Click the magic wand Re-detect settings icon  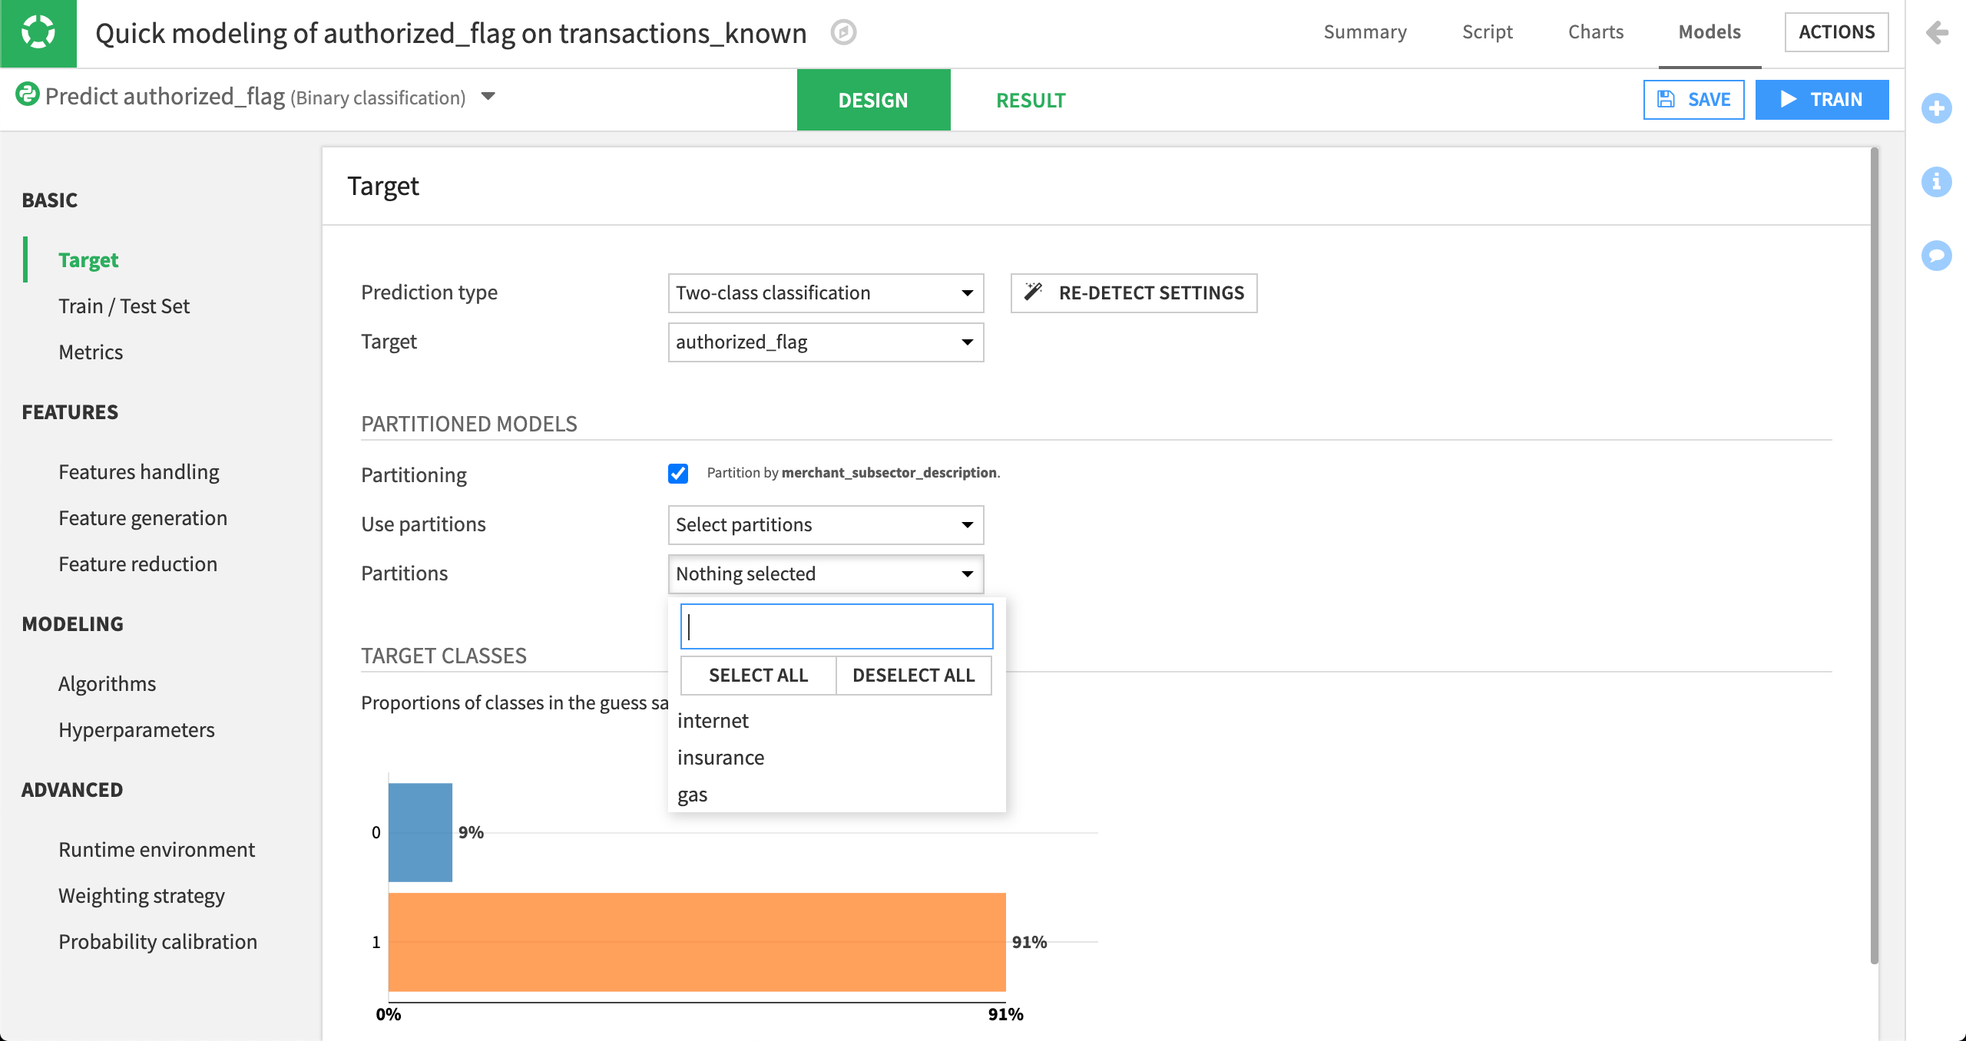[1034, 292]
